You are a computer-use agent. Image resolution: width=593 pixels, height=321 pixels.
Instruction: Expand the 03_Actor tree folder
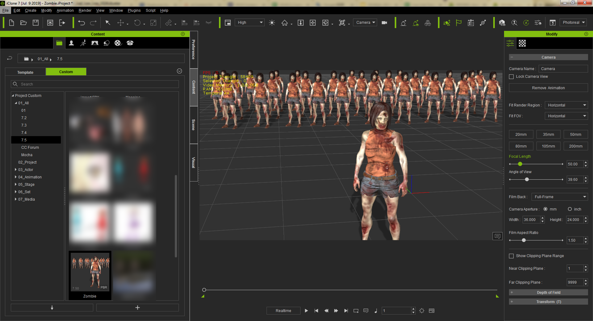click(x=16, y=169)
